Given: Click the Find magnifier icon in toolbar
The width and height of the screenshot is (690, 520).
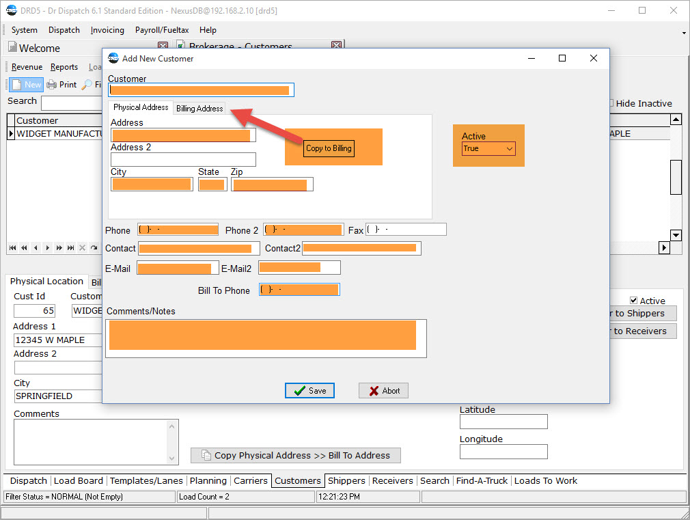Looking at the screenshot, I should click(x=87, y=84).
